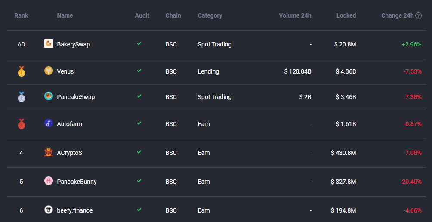Click the audit checkmark in PancakeSwap row
This screenshot has width=432, height=222.
tap(139, 96)
